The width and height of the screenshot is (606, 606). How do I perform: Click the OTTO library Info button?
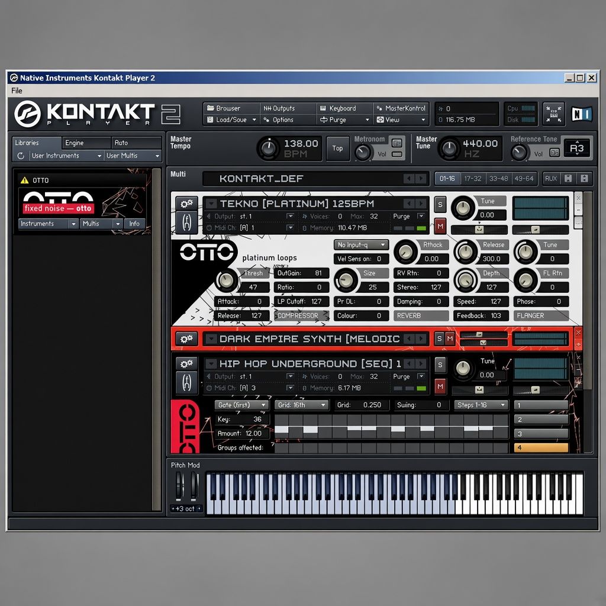tap(134, 224)
